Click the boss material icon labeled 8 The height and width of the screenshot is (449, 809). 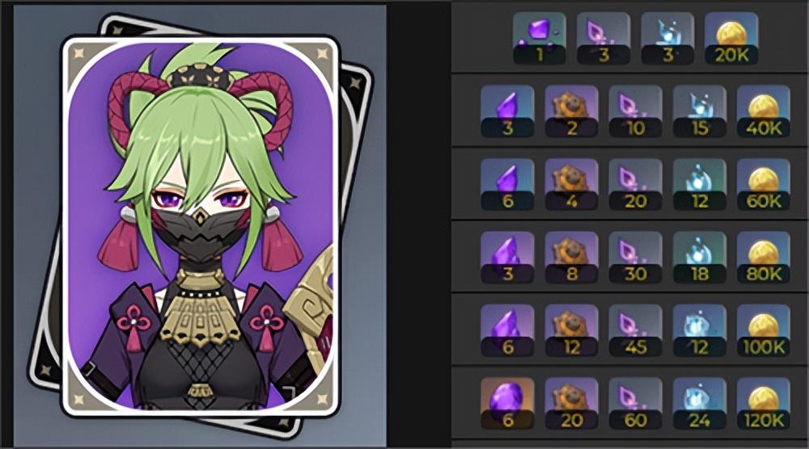(x=571, y=258)
